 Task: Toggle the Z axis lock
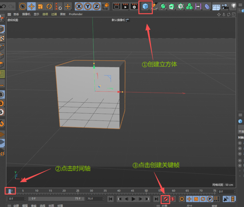(x=97, y=6)
